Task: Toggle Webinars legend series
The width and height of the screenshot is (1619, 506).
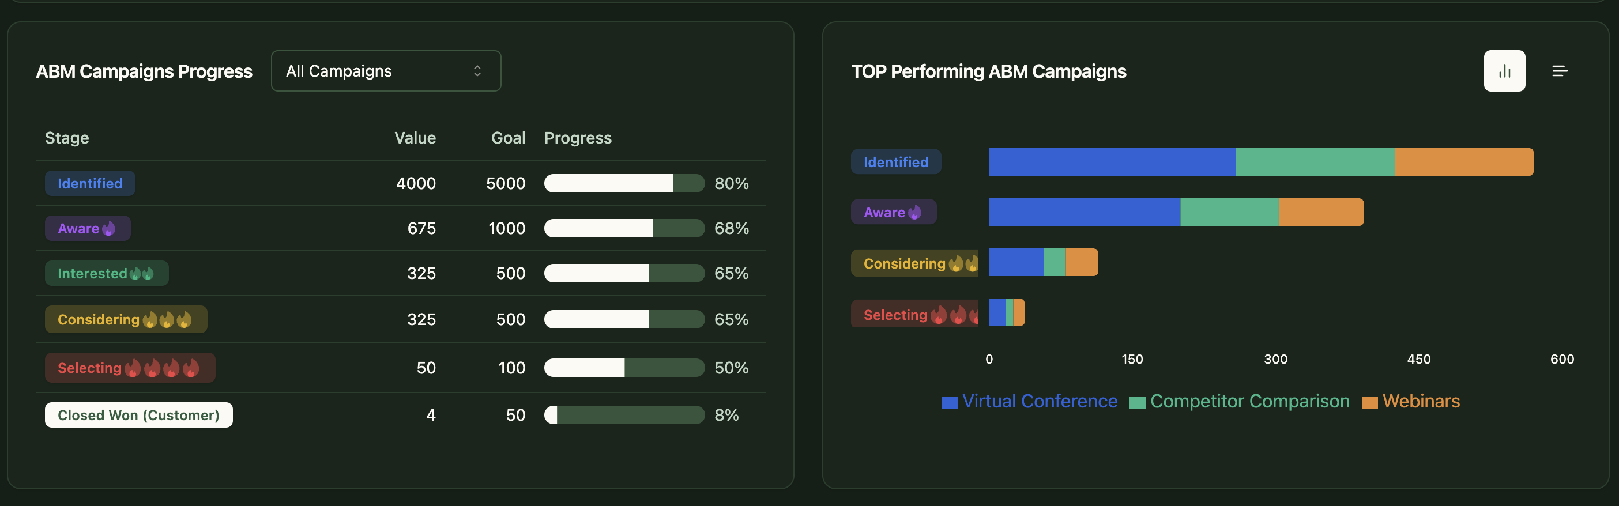Action: (1411, 401)
